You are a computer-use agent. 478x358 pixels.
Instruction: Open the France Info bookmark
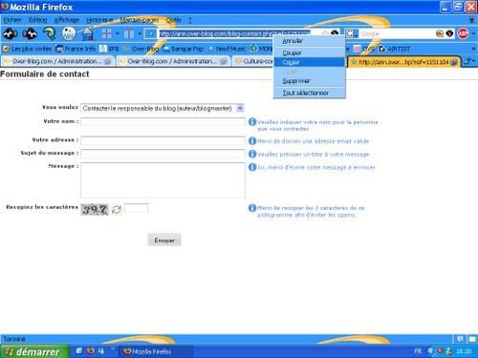click(x=76, y=49)
